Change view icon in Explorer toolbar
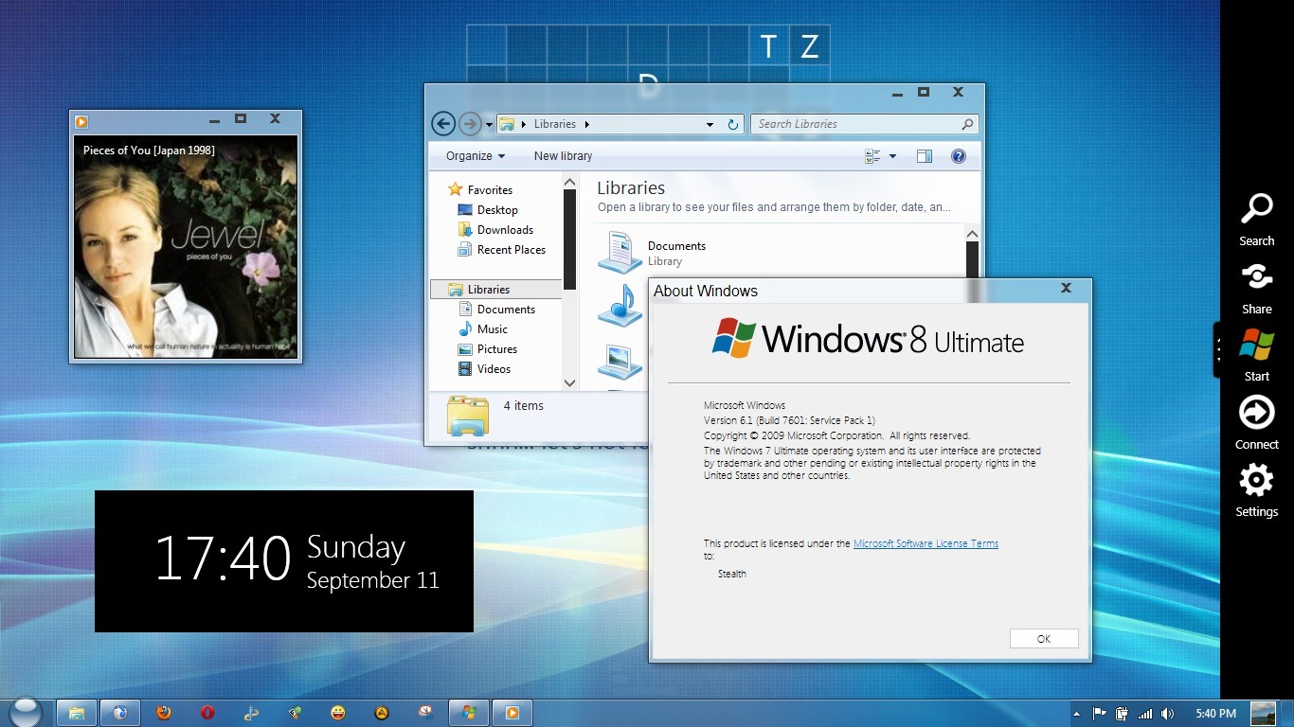 (873, 156)
